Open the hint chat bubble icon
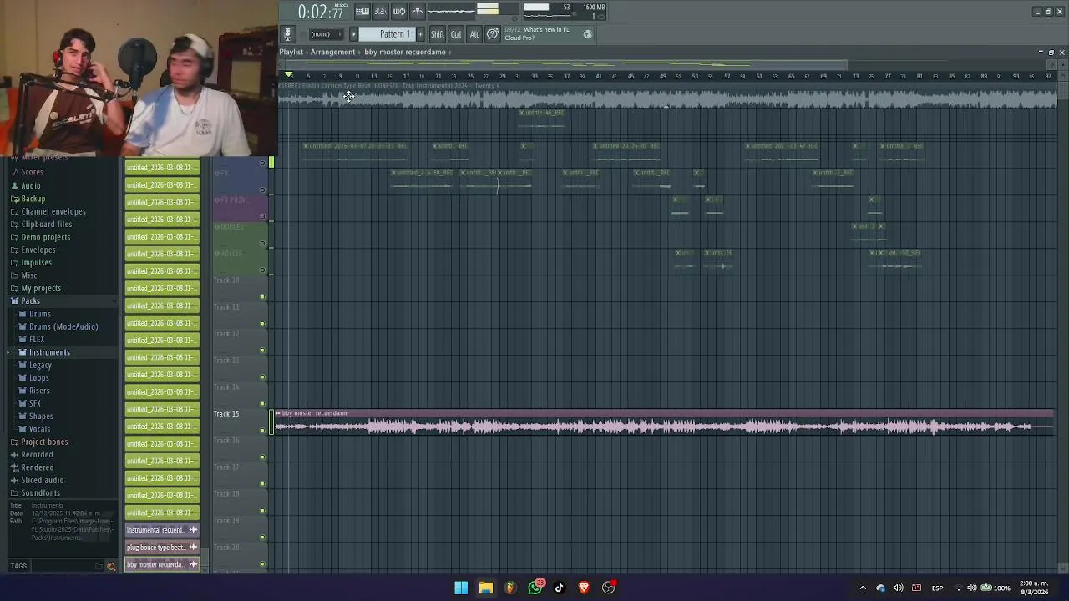This screenshot has height=601, width=1069. click(x=493, y=34)
